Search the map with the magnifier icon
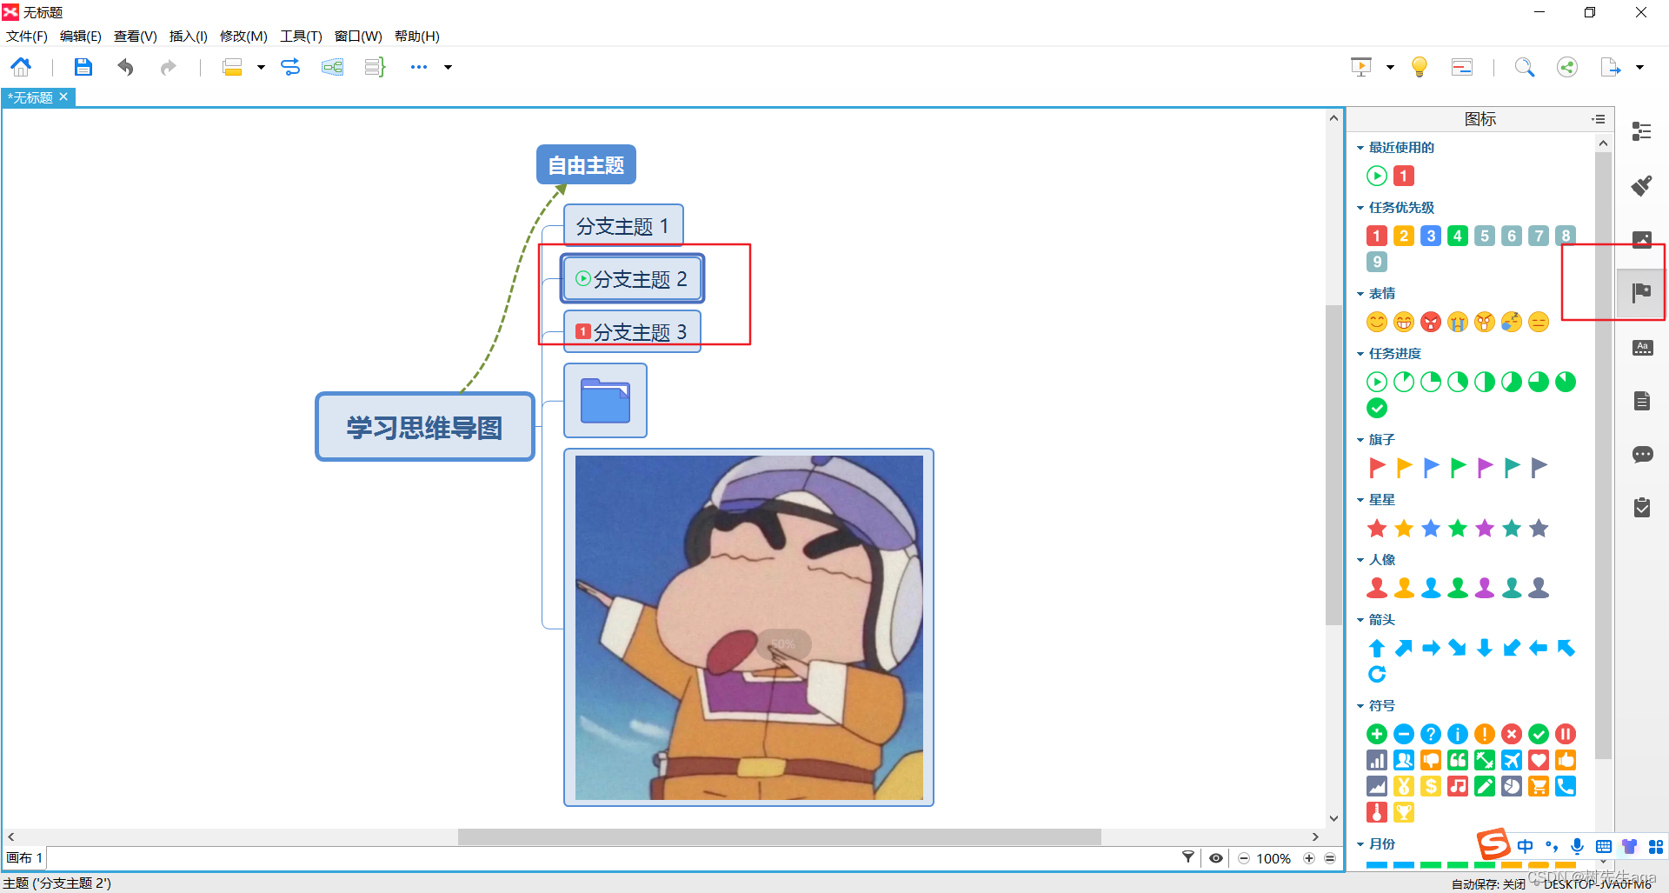The height and width of the screenshot is (893, 1669). click(1525, 67)
